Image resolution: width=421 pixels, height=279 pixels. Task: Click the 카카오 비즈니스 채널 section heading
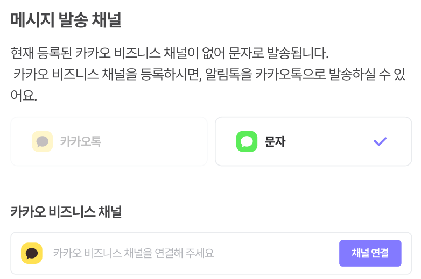pos(66,212)
